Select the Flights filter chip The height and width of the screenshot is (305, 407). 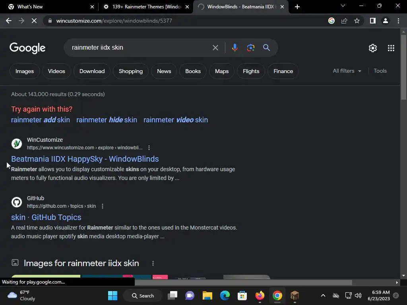coord(251,71)
